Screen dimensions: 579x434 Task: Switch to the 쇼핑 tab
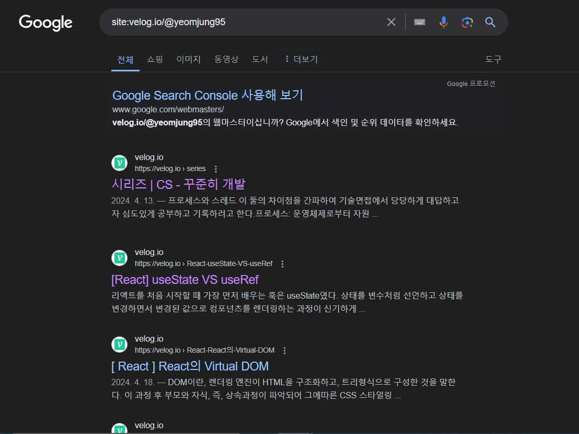click(x=155, y=59)
